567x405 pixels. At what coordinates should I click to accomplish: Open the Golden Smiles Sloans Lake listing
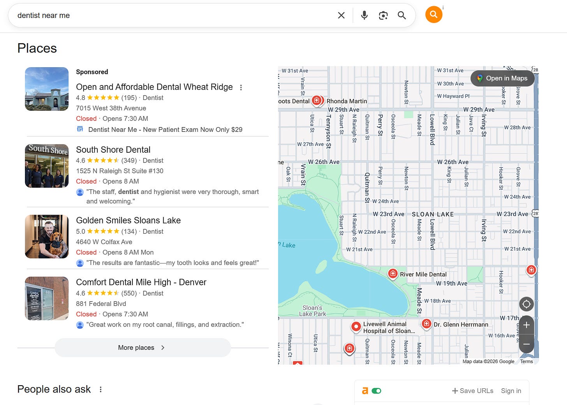pyautogui.click(x=128, y=220)
